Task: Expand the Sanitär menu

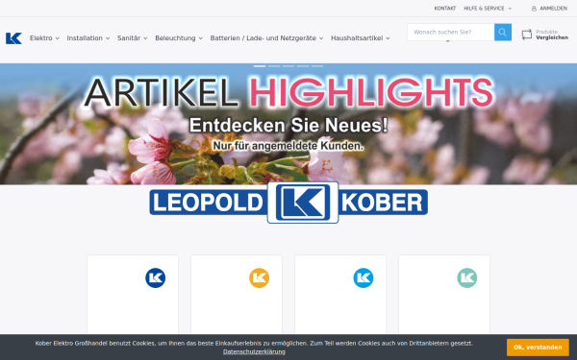Action: point(133,38)
